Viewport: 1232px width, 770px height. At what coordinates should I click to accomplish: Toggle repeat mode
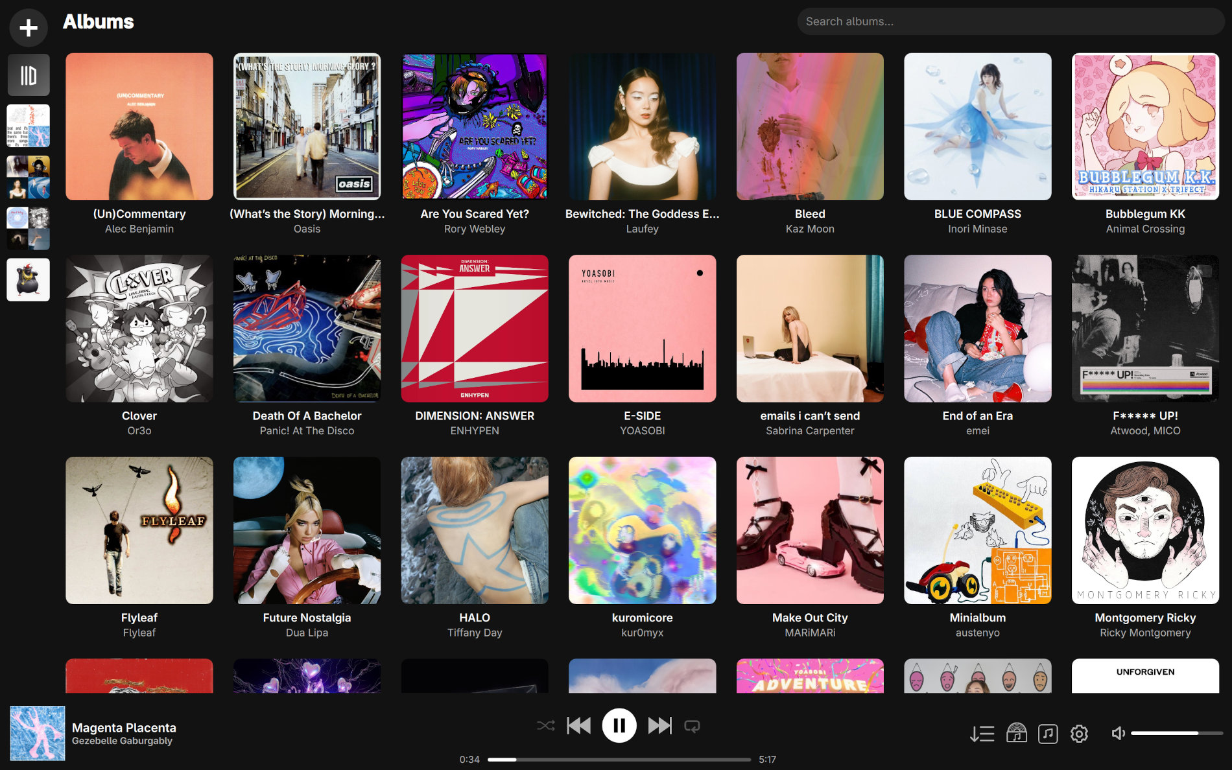[x=693, y=726]
